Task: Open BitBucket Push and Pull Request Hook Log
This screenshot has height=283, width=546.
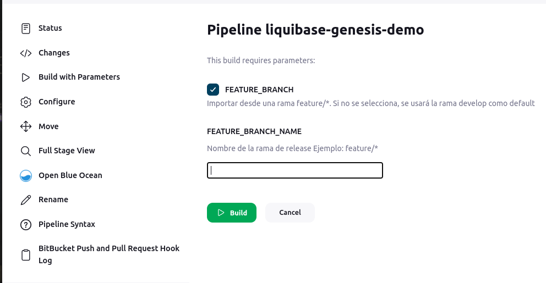Action: pyautogui.click(x=108, y=254)
